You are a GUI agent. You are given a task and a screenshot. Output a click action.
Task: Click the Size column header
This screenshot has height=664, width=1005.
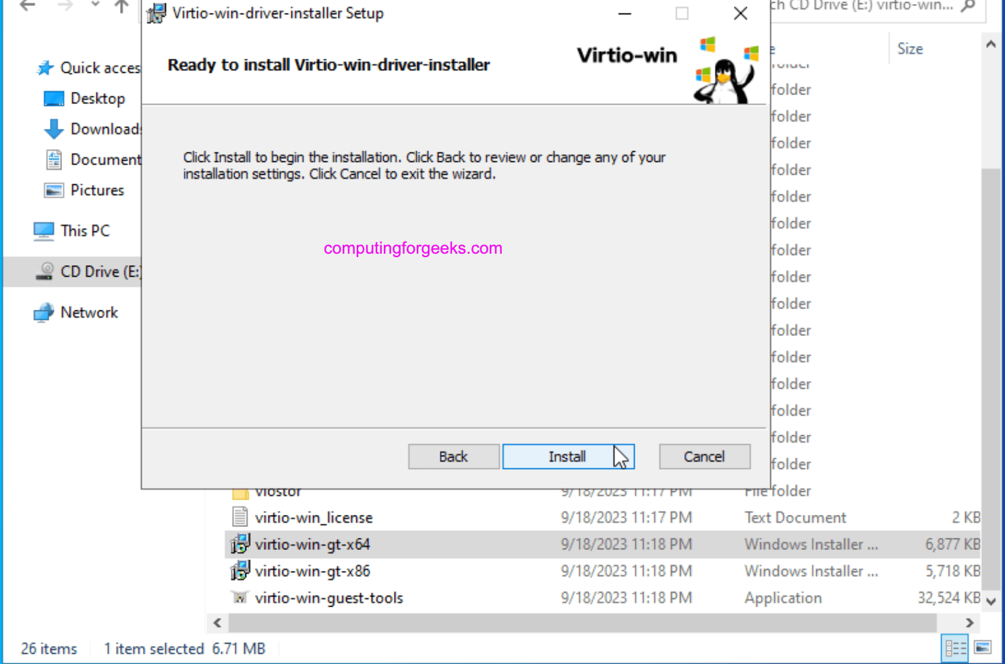click(909, 48)
